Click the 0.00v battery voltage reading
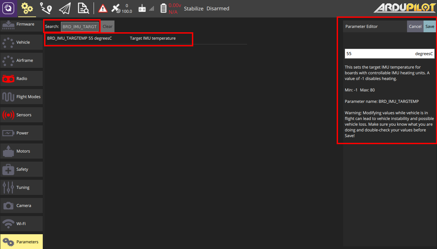Image resolution: width=437 pixels, height=249 pixels. (x=175, y=5)
